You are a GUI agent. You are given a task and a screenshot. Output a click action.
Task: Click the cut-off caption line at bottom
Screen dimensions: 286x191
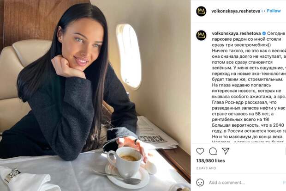click(248, 142)
